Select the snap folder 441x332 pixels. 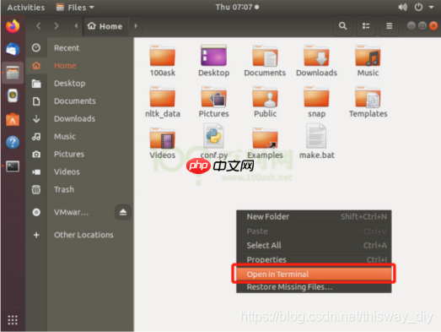tap(316, 101)
